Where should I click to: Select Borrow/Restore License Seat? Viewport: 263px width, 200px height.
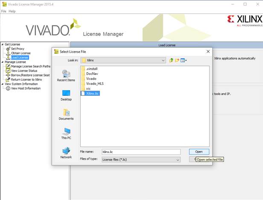[x=30, y=75]
